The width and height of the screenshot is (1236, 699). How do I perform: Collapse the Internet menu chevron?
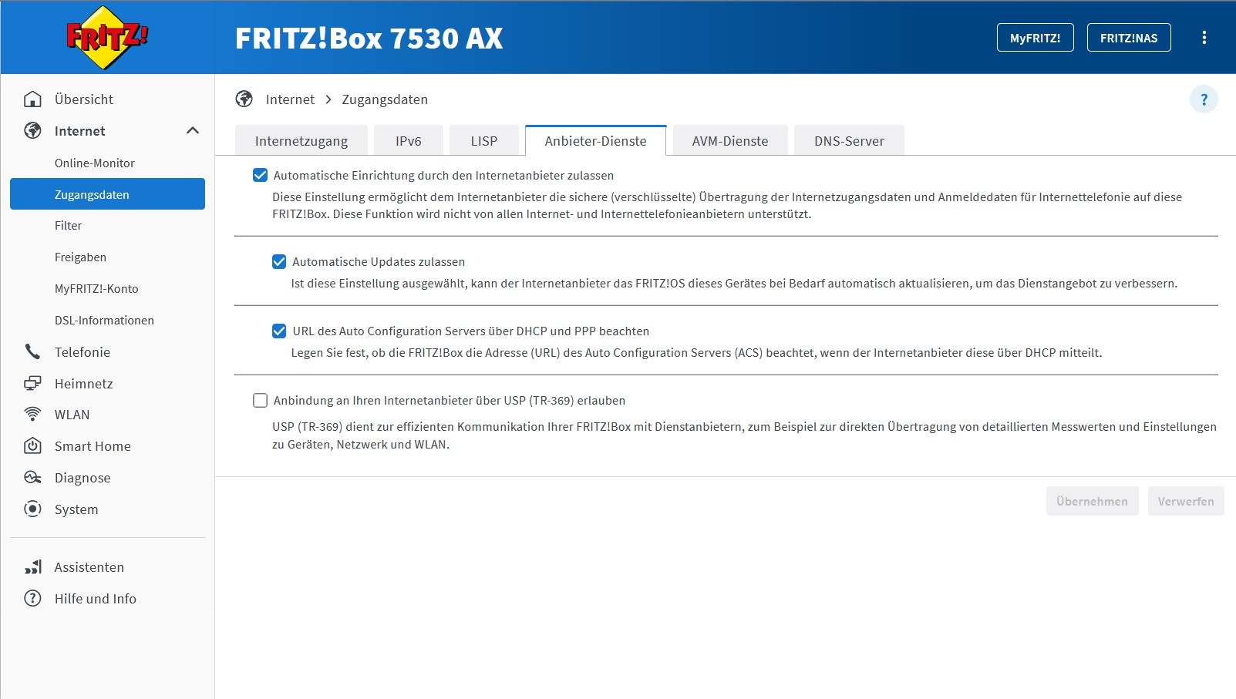click(x=193, y=131)
